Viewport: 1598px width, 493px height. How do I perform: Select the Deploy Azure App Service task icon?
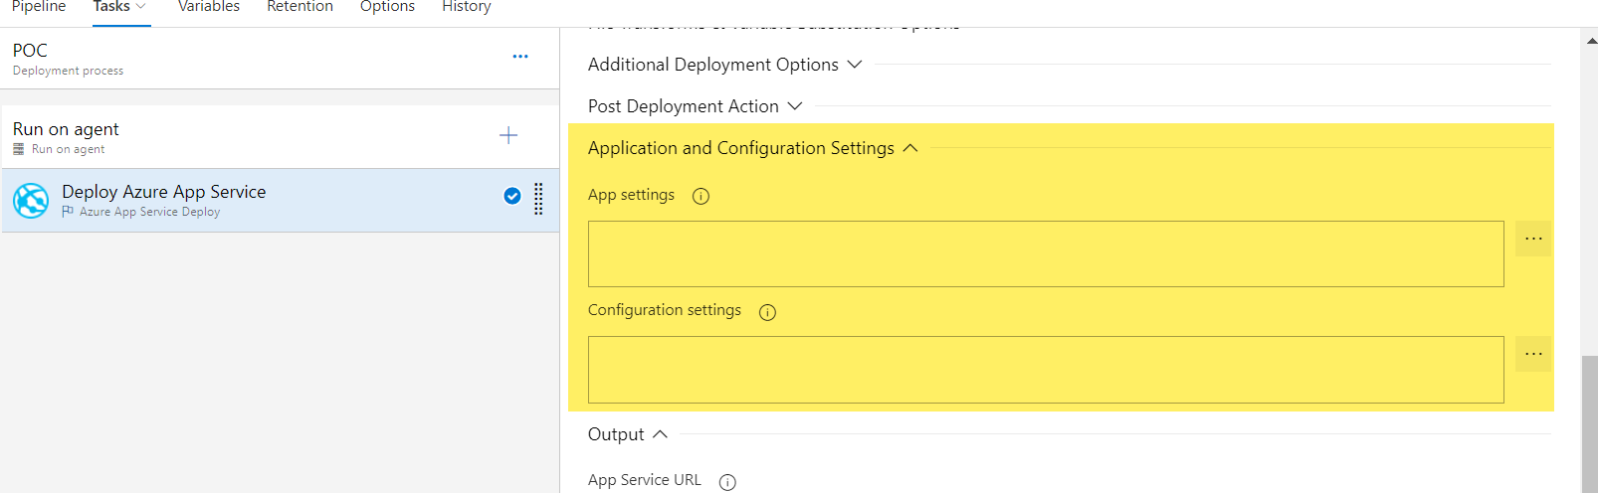click(x=31, y=201)
